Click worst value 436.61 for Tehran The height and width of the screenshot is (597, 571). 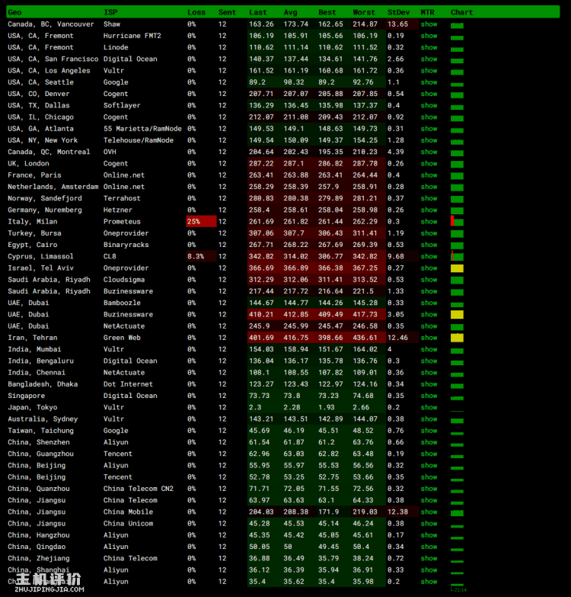(365, 338)
